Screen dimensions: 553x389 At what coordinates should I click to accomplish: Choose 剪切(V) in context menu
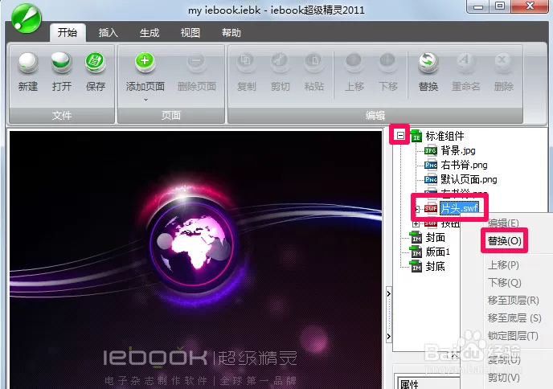click(503, 378)
